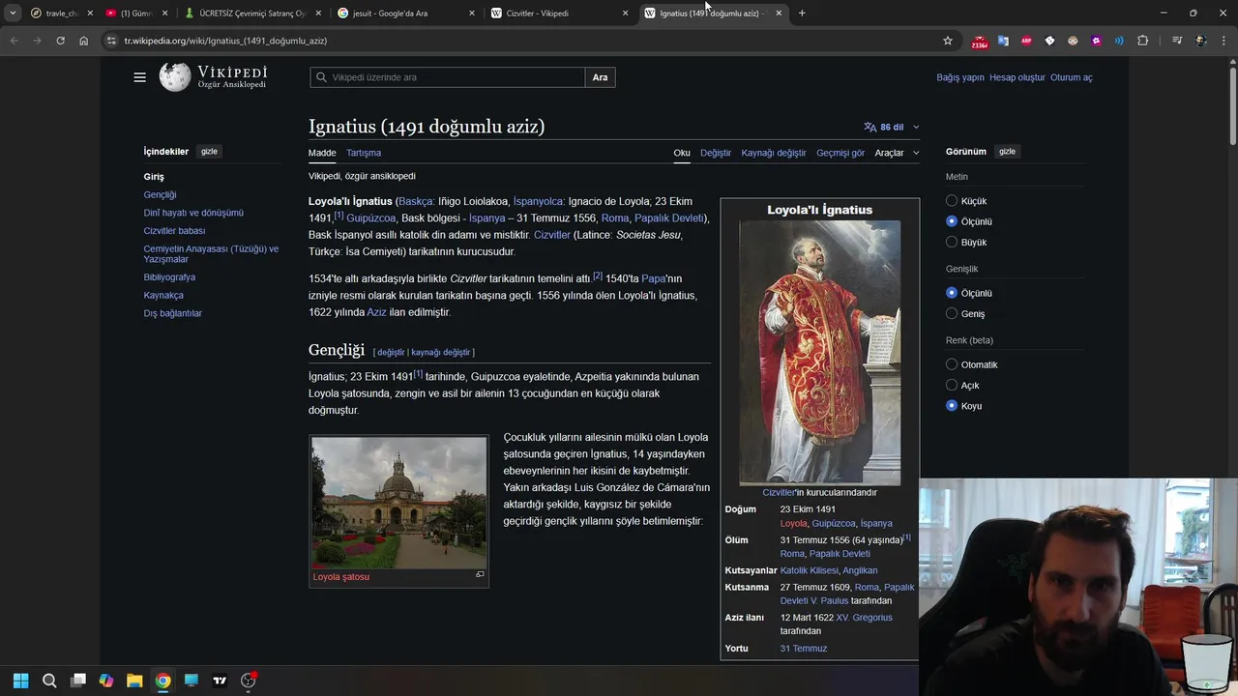The image size is (1238, 696).
Task: Open the 86 dil language dropdown
Action: coord(891,127)
